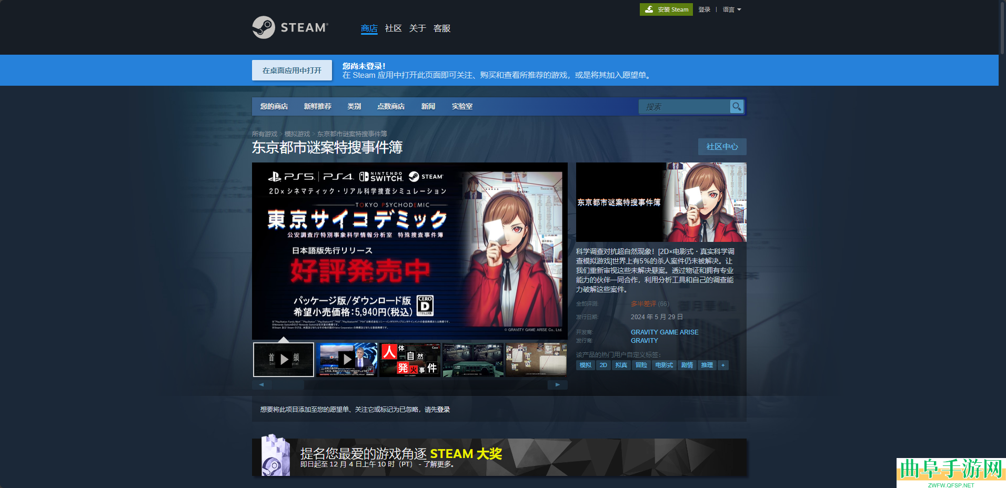Click the 2D tag
The image size is (1006, 488).
pyautogui.click(x=603, y=365)
